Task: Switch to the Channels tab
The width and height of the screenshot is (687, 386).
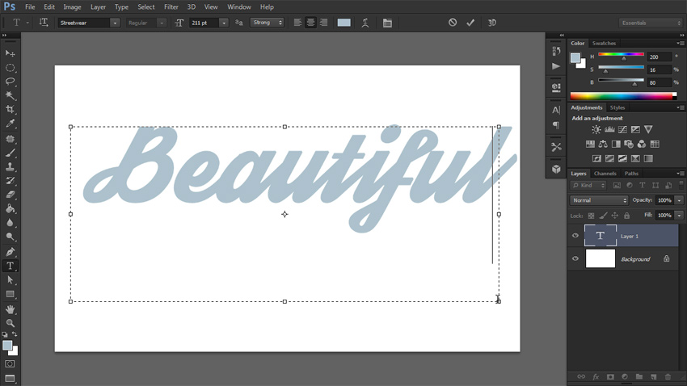Action: (x=605, y=174)
